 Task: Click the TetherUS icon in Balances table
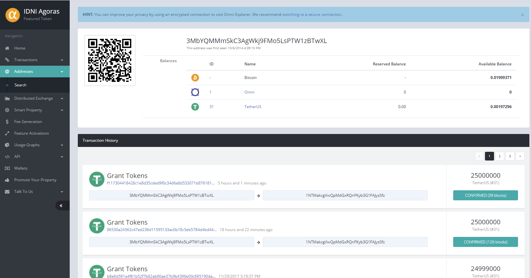195,107
